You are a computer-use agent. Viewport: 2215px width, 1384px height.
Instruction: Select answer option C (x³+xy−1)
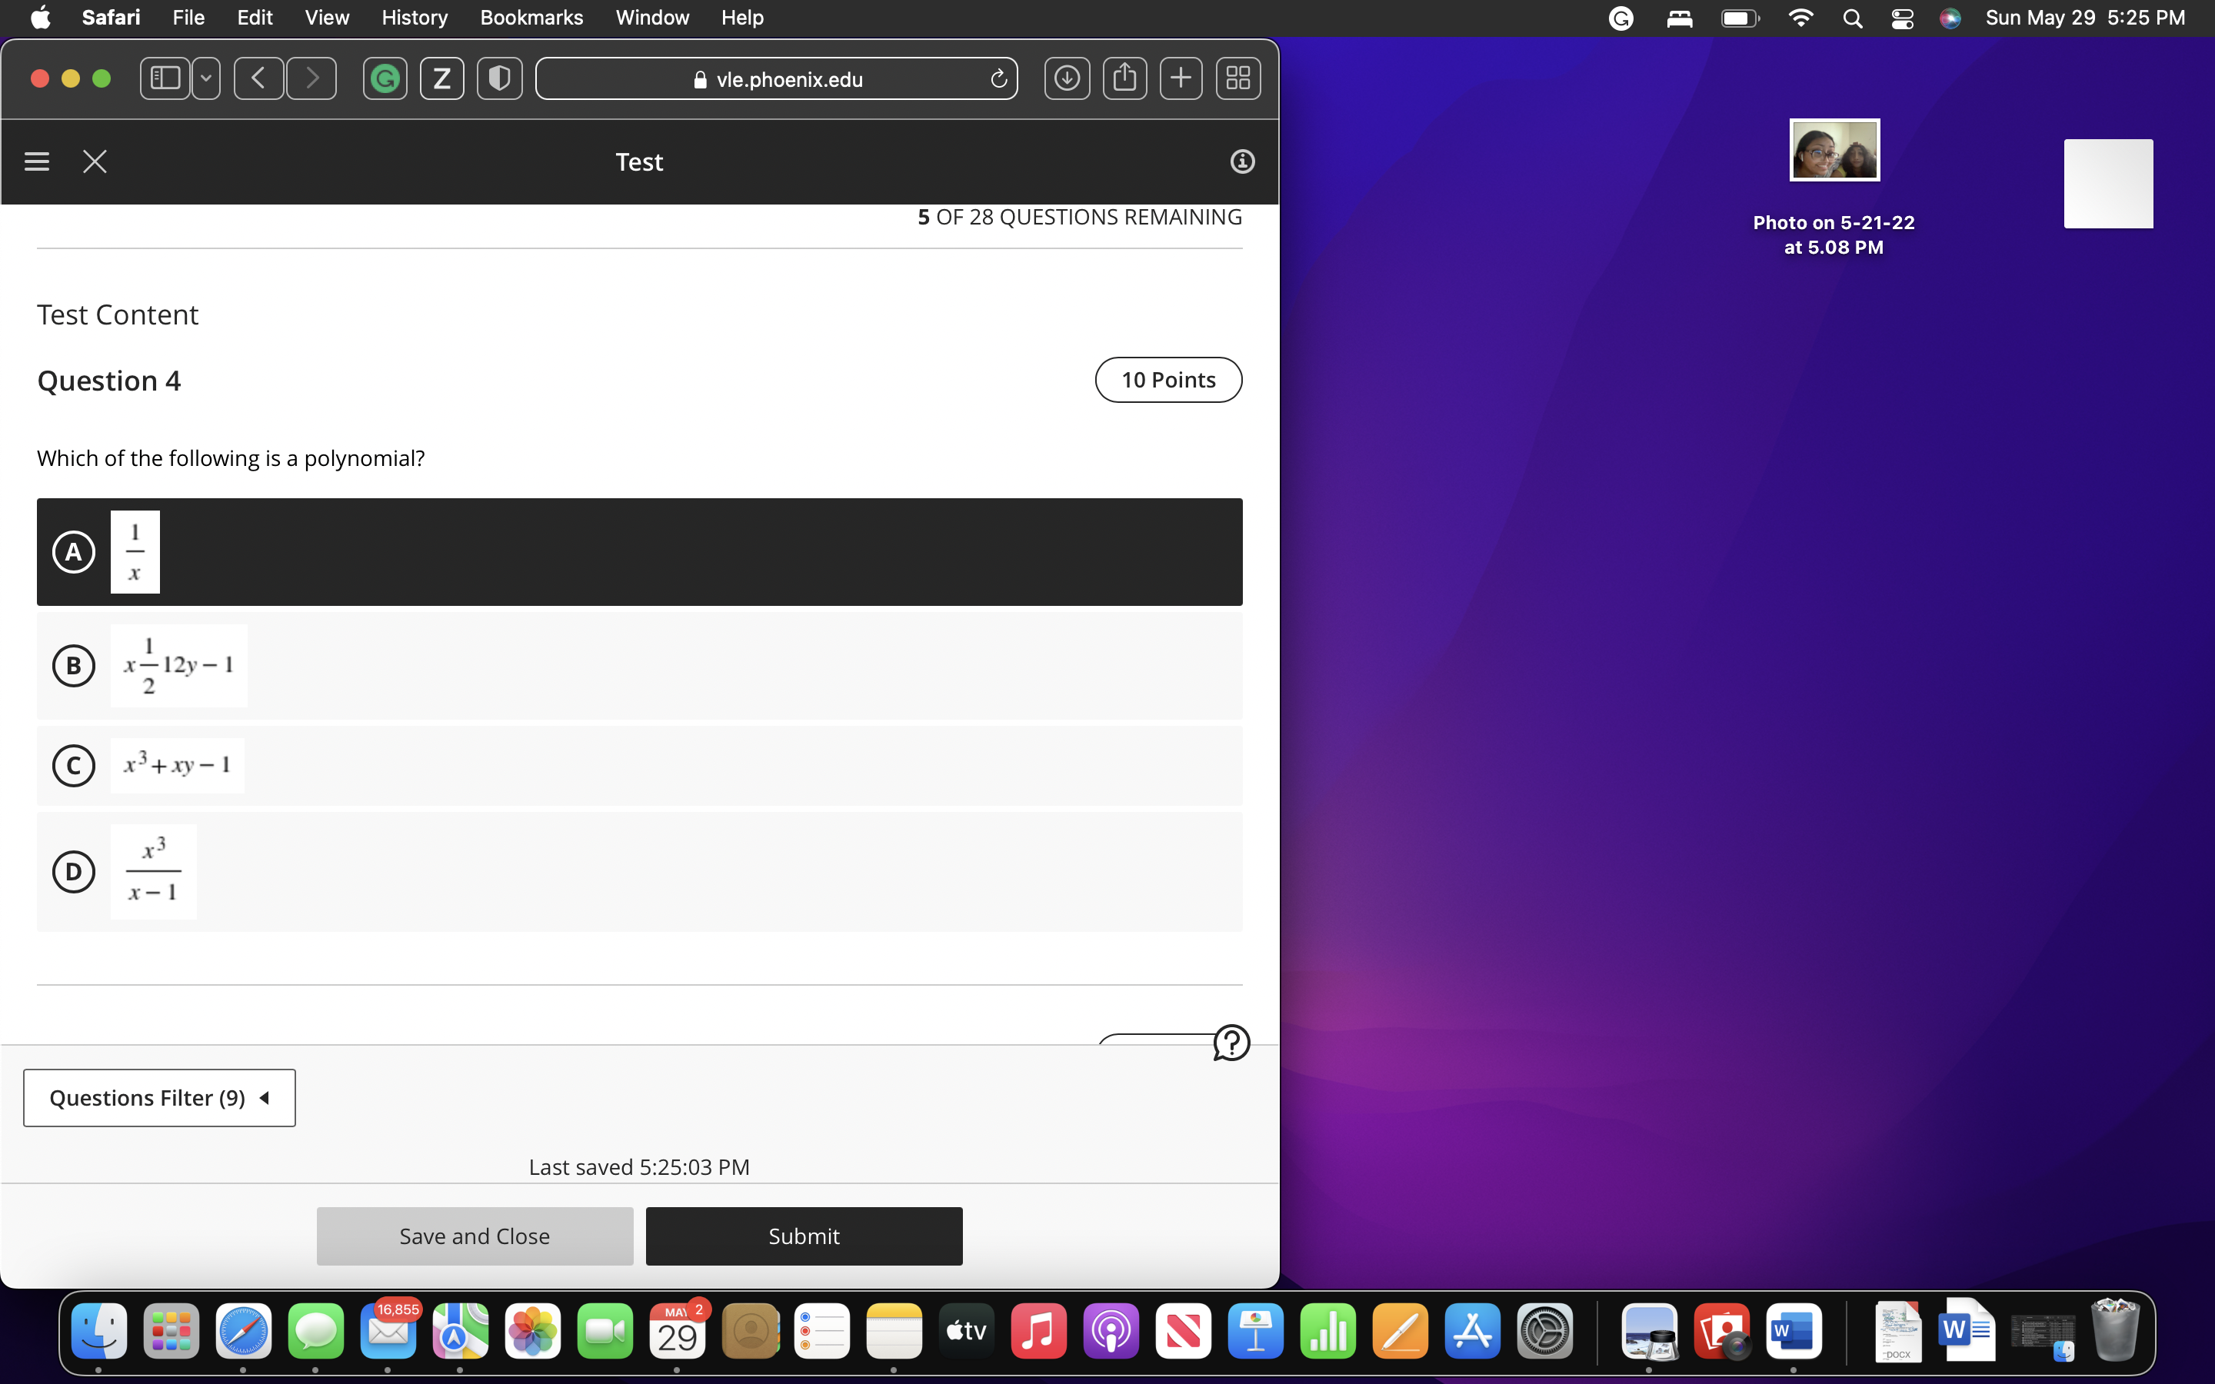pos(73,766)
